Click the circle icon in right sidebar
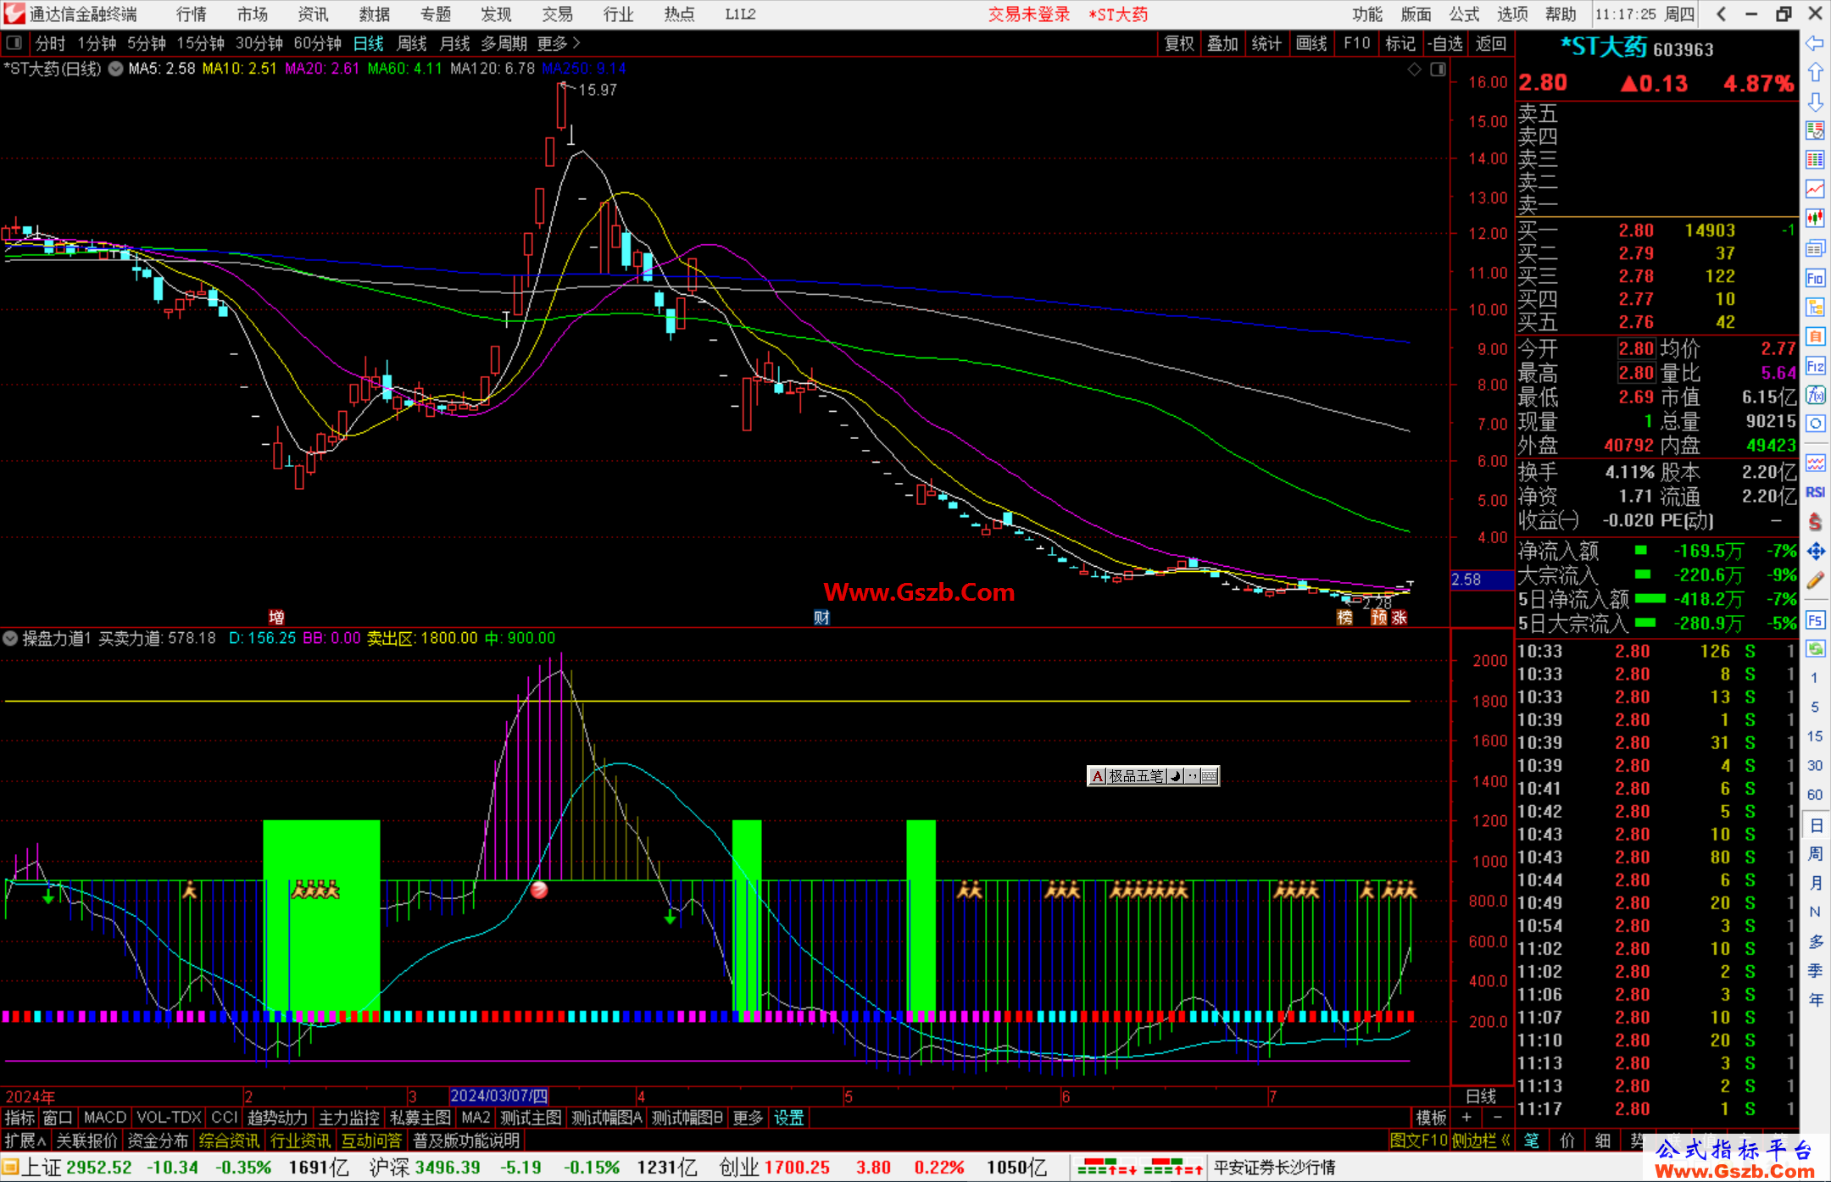This screenshot has height=1182, width=1831. click(1815, 424)
